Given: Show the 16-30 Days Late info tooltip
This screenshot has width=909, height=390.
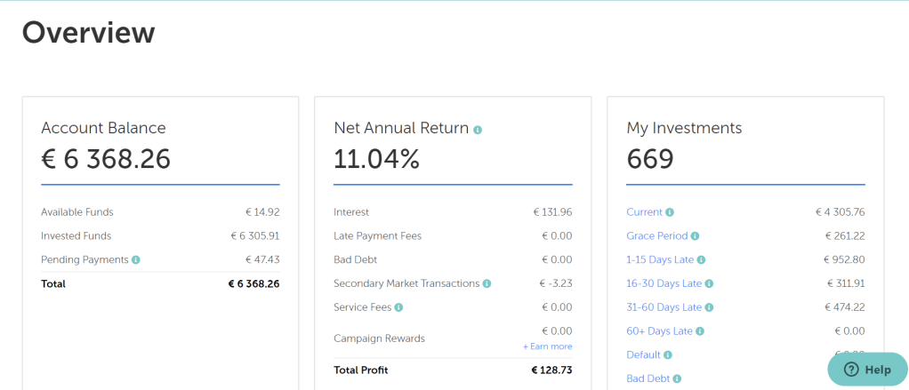Looking at the screenshot, I should [x=709, y=284].
